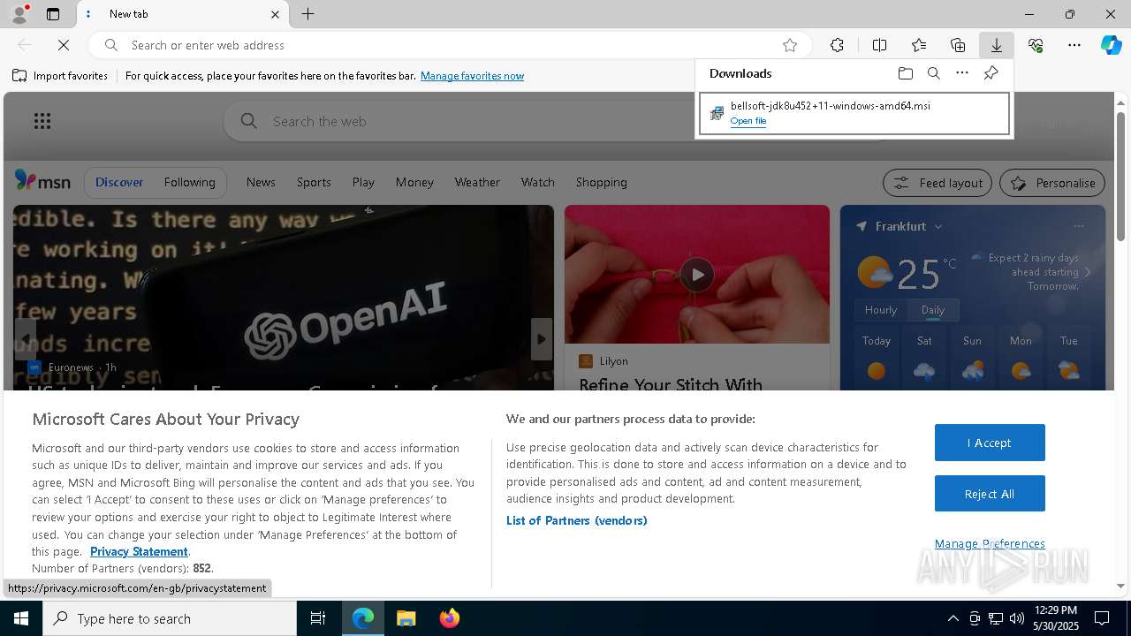The height and width of the screenshot is (636, 1131).
Task: Open a new tab with plus button
Action: pyautogui.click(x=308, y=14)
